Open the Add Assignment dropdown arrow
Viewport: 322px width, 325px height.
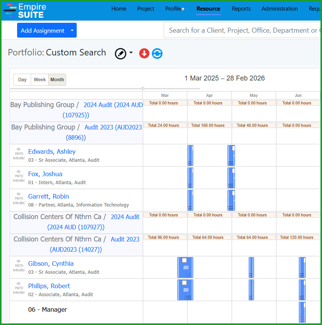point(72,30)
